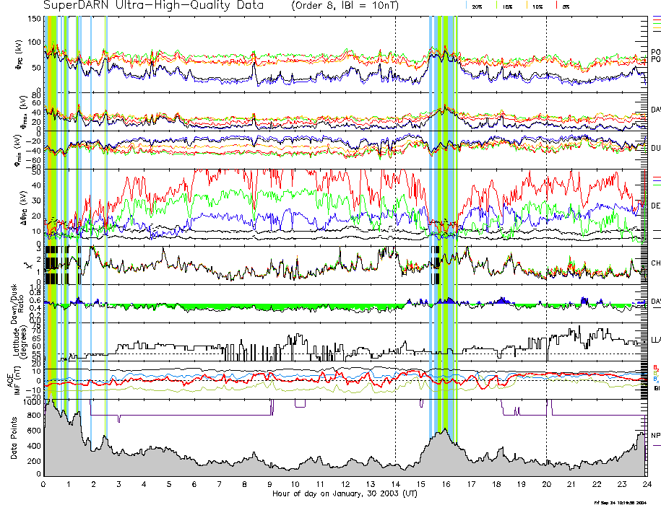Click the χ² y-axis label
Viewport: 661px width, 505px height.
[27, 265]
